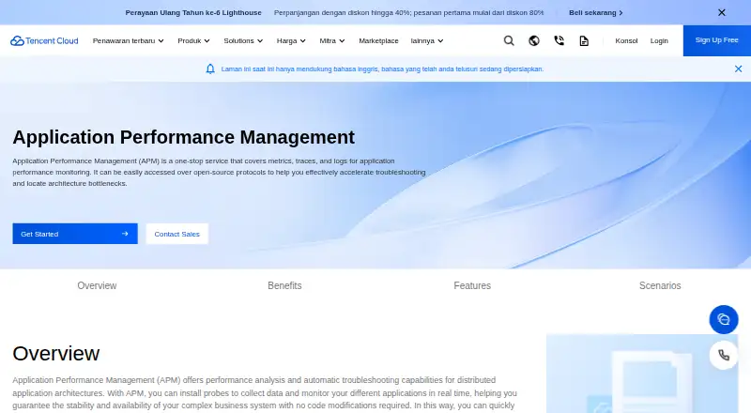Screen dimensions: 751x413
Task: Click the Application Performance Management heading
Action: coord(183,137)
